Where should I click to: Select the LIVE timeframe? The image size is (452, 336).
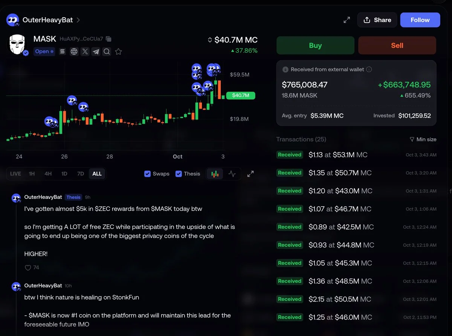(x=15, y=174)
